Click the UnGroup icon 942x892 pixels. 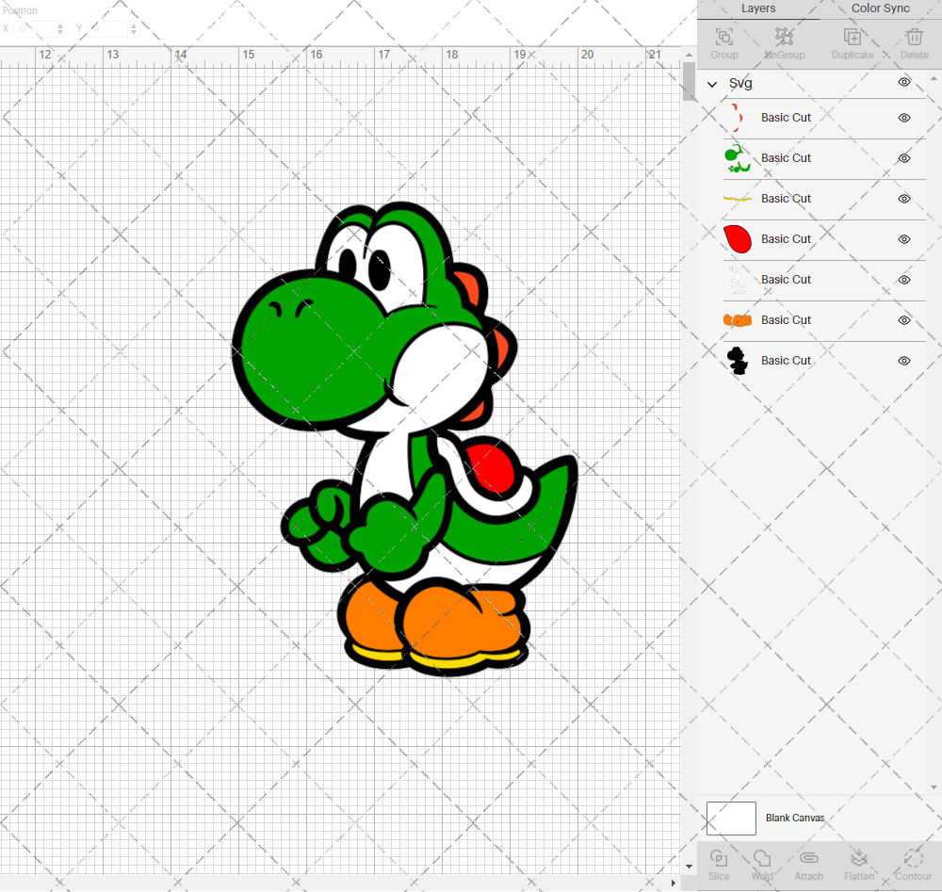coord(784,43)
